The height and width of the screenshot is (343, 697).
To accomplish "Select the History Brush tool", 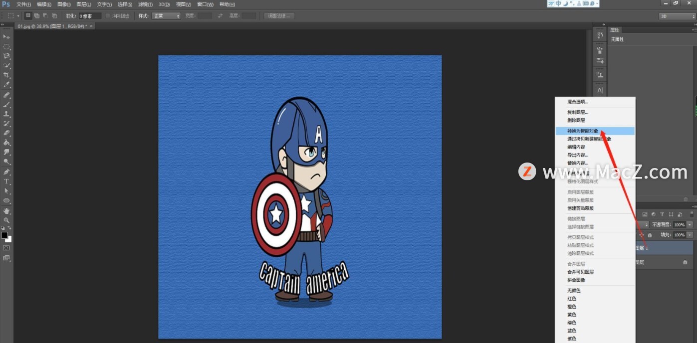I will [x=6, y=123].
